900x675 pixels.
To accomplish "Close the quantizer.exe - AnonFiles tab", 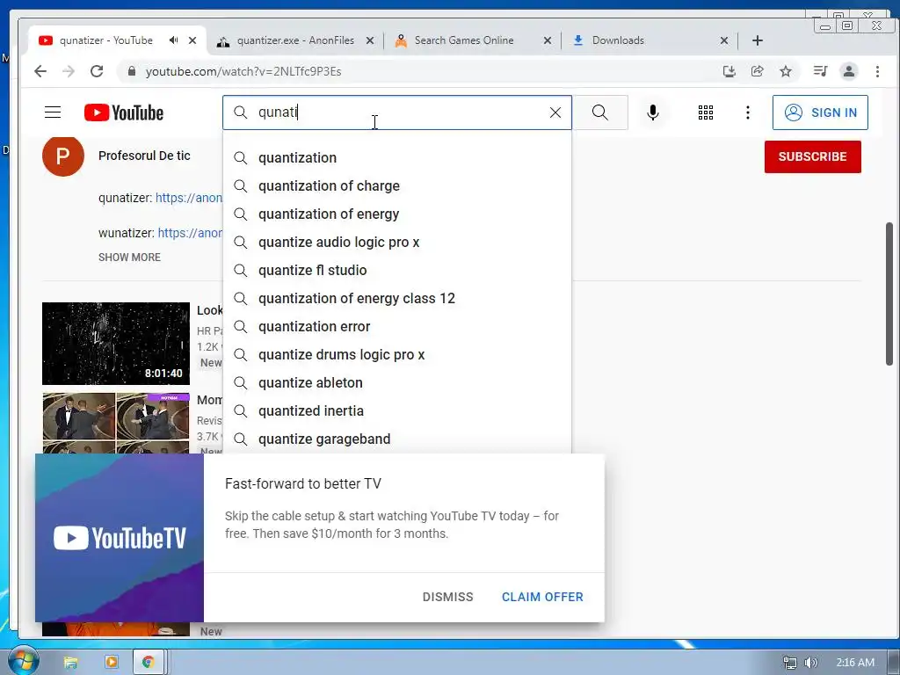I will [x=370, y=40].
